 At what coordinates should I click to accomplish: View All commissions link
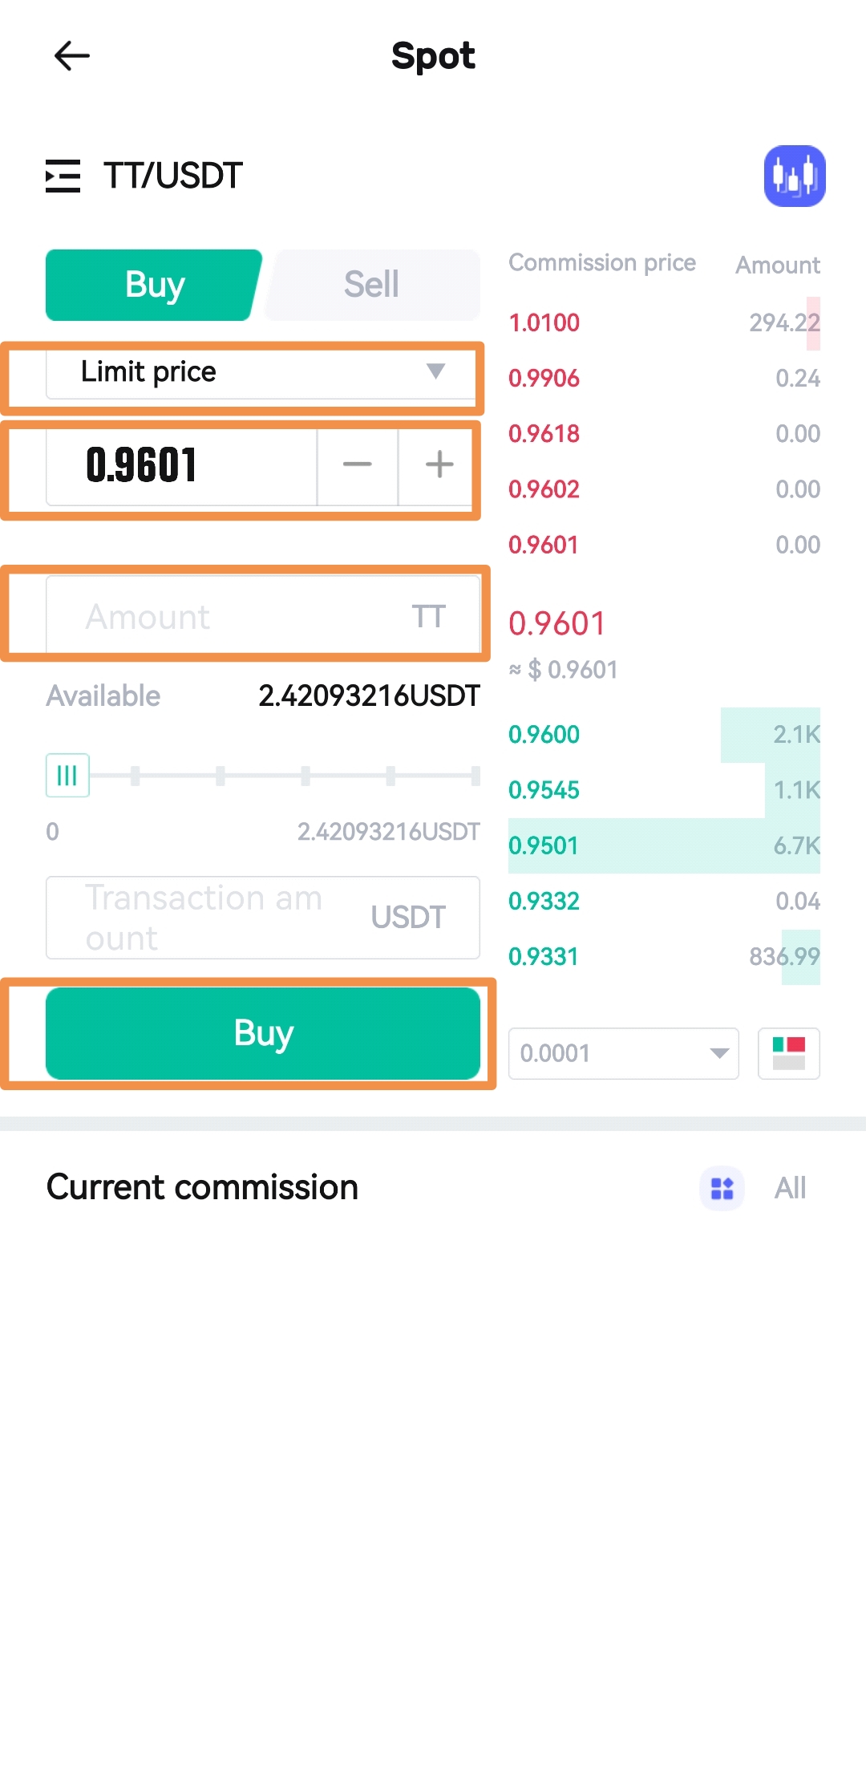pos(790,1188)
